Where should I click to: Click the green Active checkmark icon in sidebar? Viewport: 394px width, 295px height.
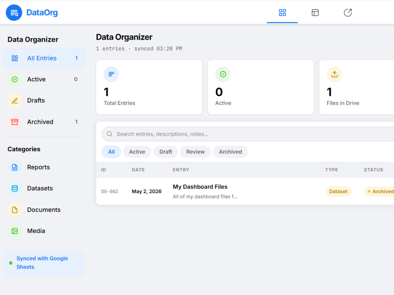15,79
